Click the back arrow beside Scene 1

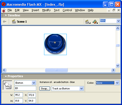tap(5, 22)
